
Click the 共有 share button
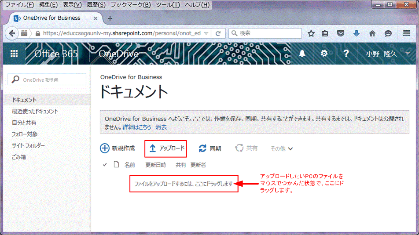click(246, 148)
